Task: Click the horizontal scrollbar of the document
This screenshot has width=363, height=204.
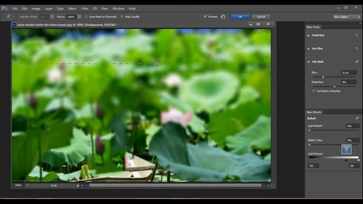Action: point(175,185)
